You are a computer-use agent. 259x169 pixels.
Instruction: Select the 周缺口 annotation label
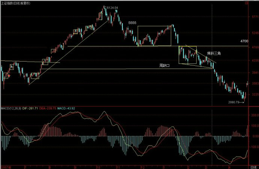coord(165,65)
